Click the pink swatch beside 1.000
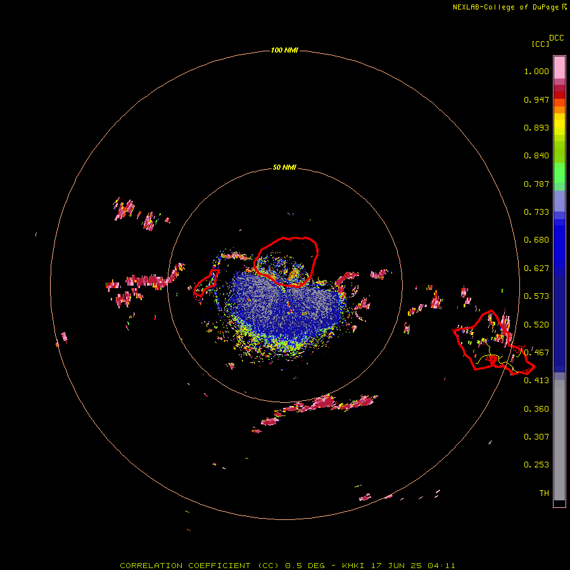Image resolution: width=570 pixels, height=570 pixels. pos(559,68)
